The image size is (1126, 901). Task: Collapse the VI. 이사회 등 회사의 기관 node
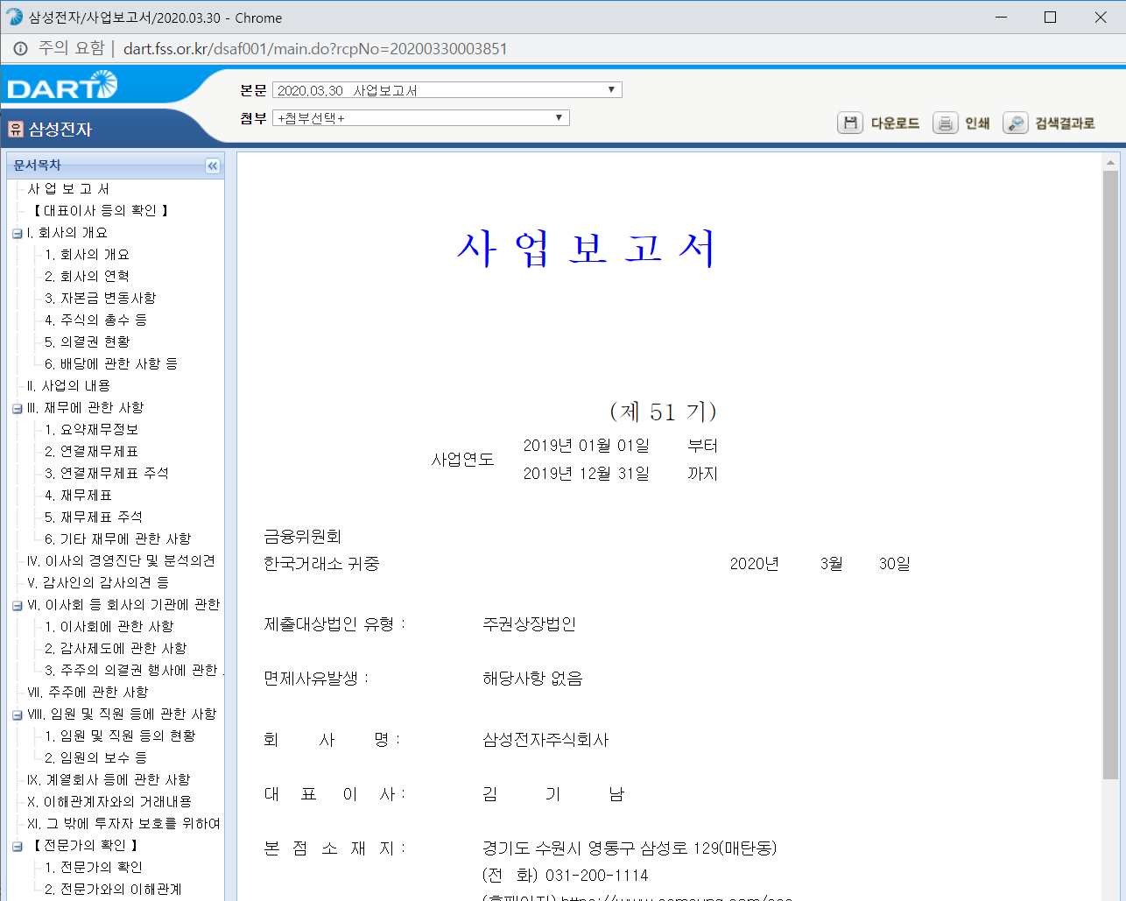pyautogui.click(x=18, y=605)
